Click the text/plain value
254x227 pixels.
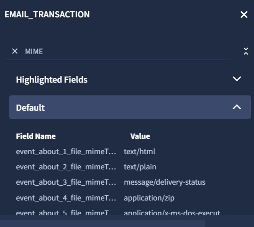pyautogui.click(x=140, y=167)
